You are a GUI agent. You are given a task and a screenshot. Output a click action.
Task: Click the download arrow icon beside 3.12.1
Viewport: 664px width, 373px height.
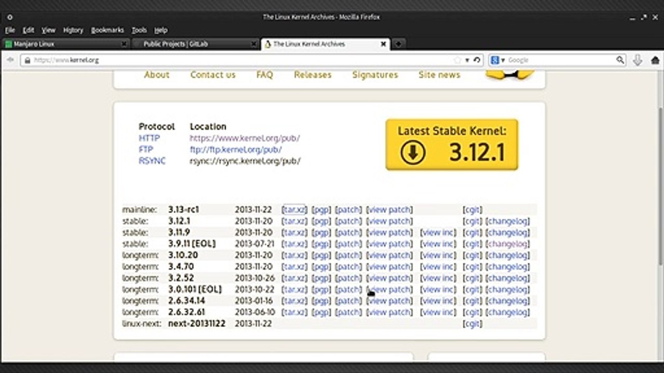pos(413,152)
